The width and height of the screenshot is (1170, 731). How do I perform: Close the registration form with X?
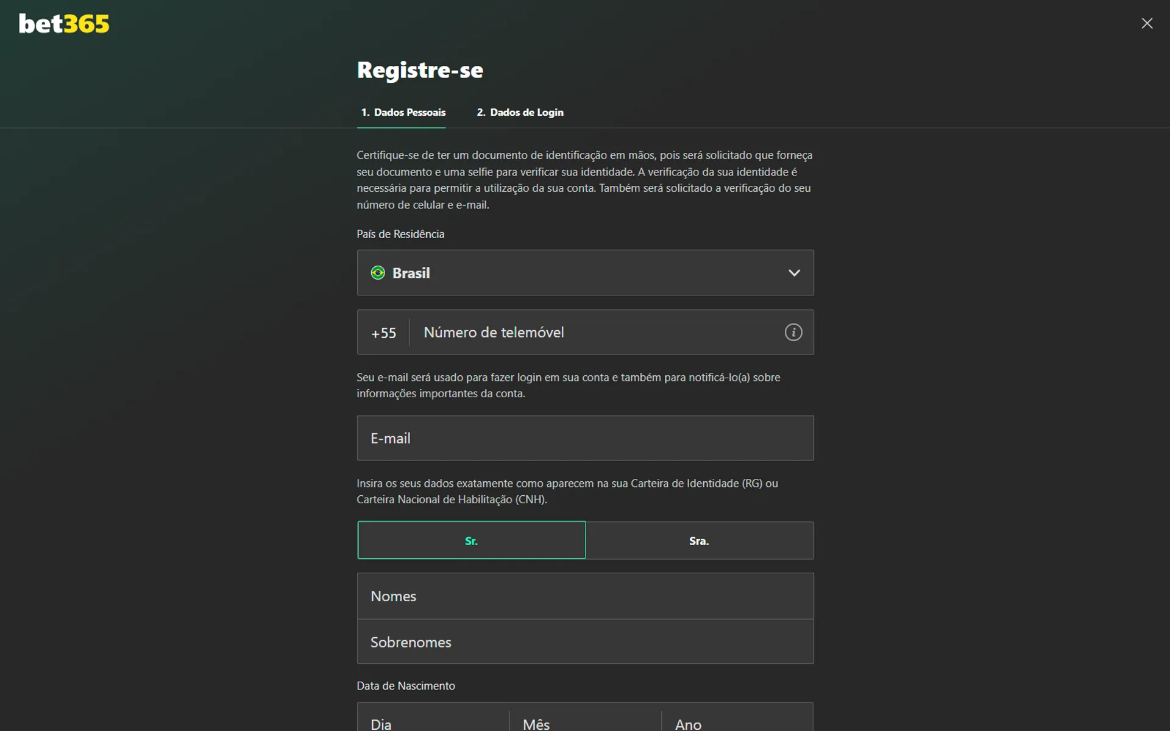point(1147,23)
